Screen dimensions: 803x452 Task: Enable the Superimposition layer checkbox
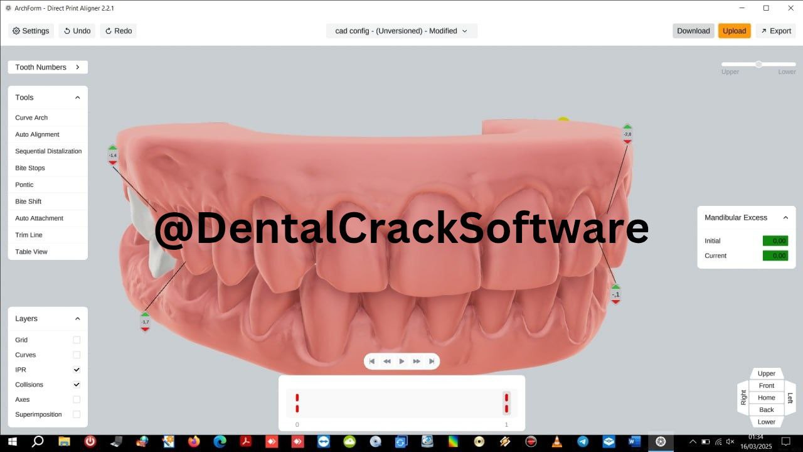[x=77, y=414]
